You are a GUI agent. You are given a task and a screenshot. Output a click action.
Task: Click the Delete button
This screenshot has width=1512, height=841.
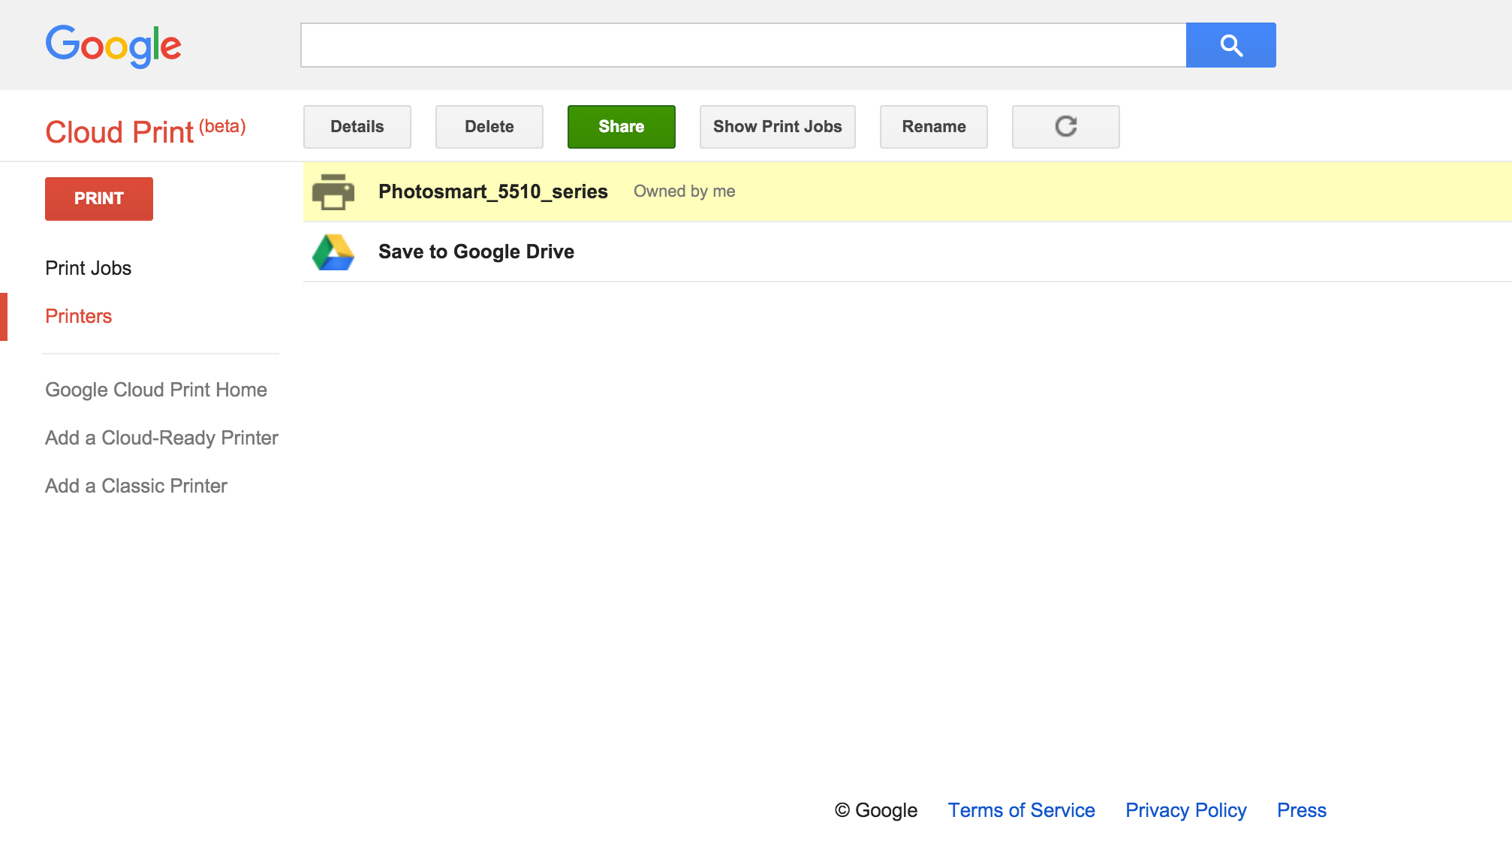click(489, 127)
